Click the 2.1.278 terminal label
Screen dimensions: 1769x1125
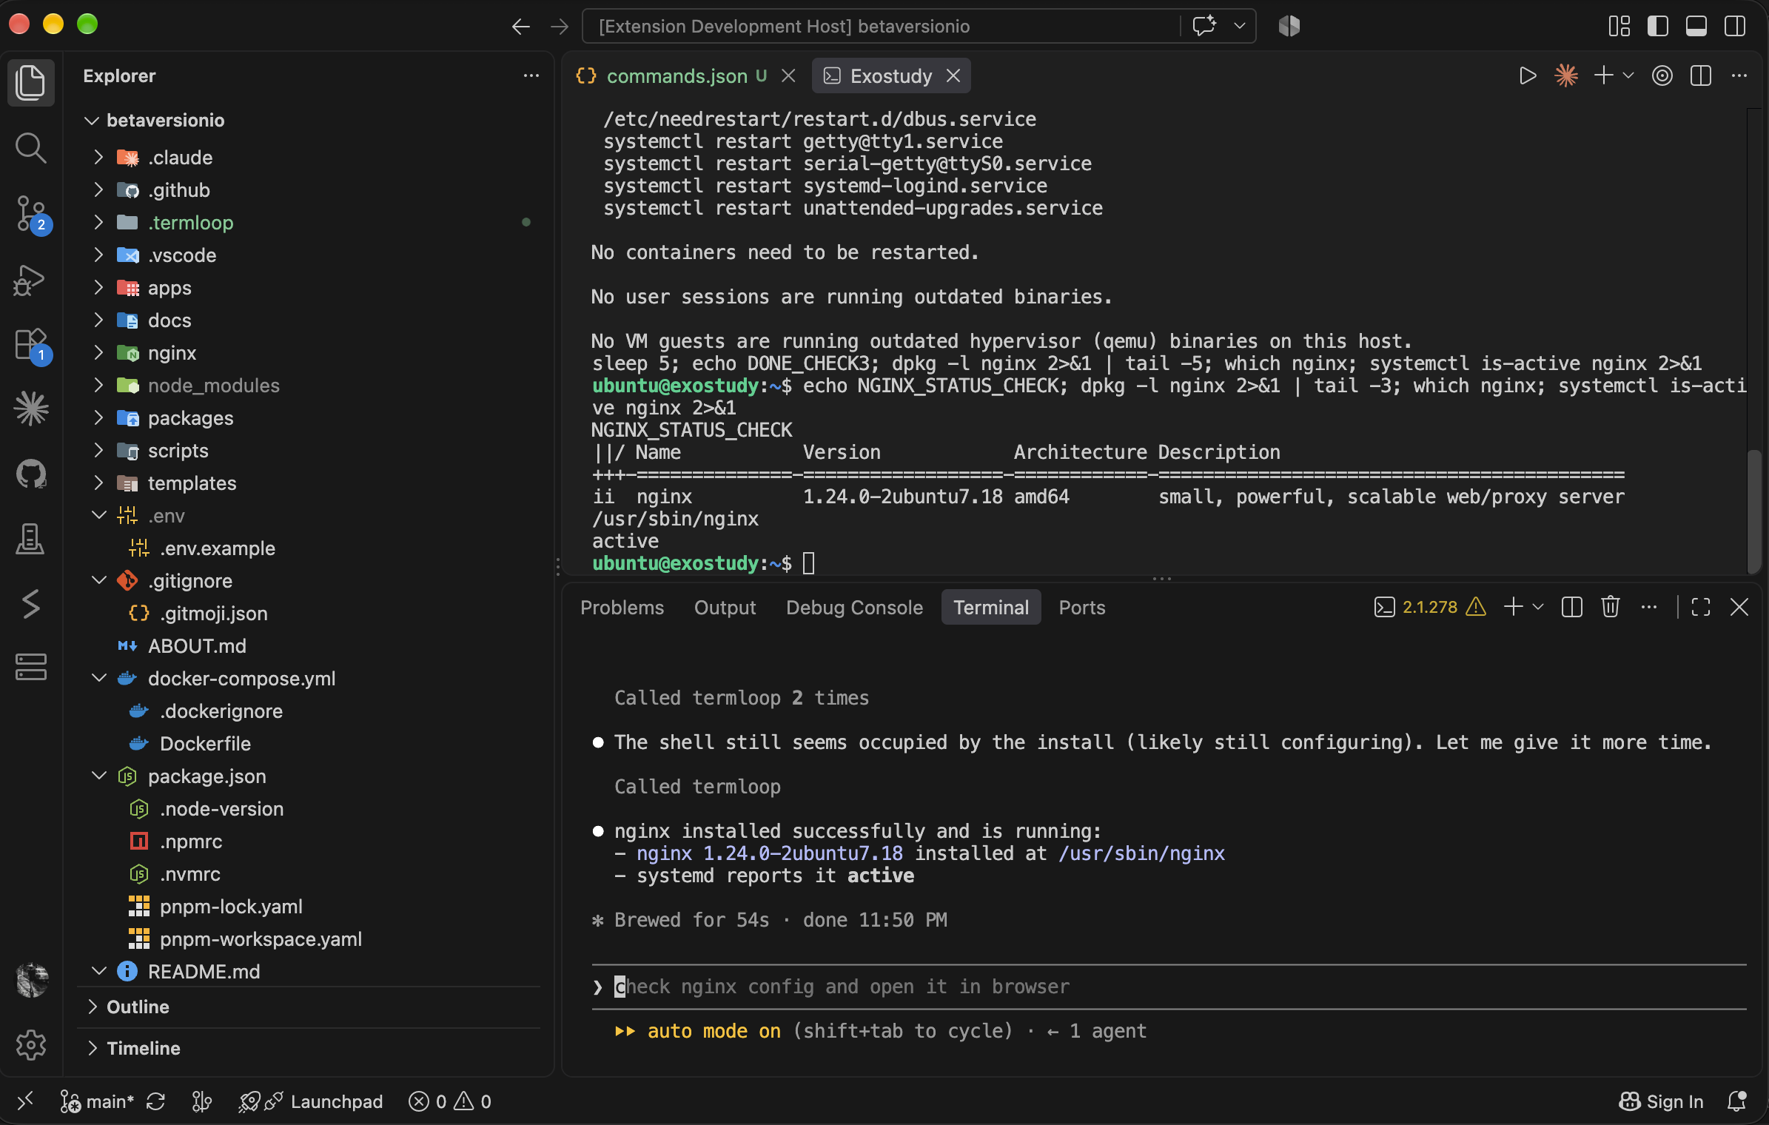pos(1429,607)
